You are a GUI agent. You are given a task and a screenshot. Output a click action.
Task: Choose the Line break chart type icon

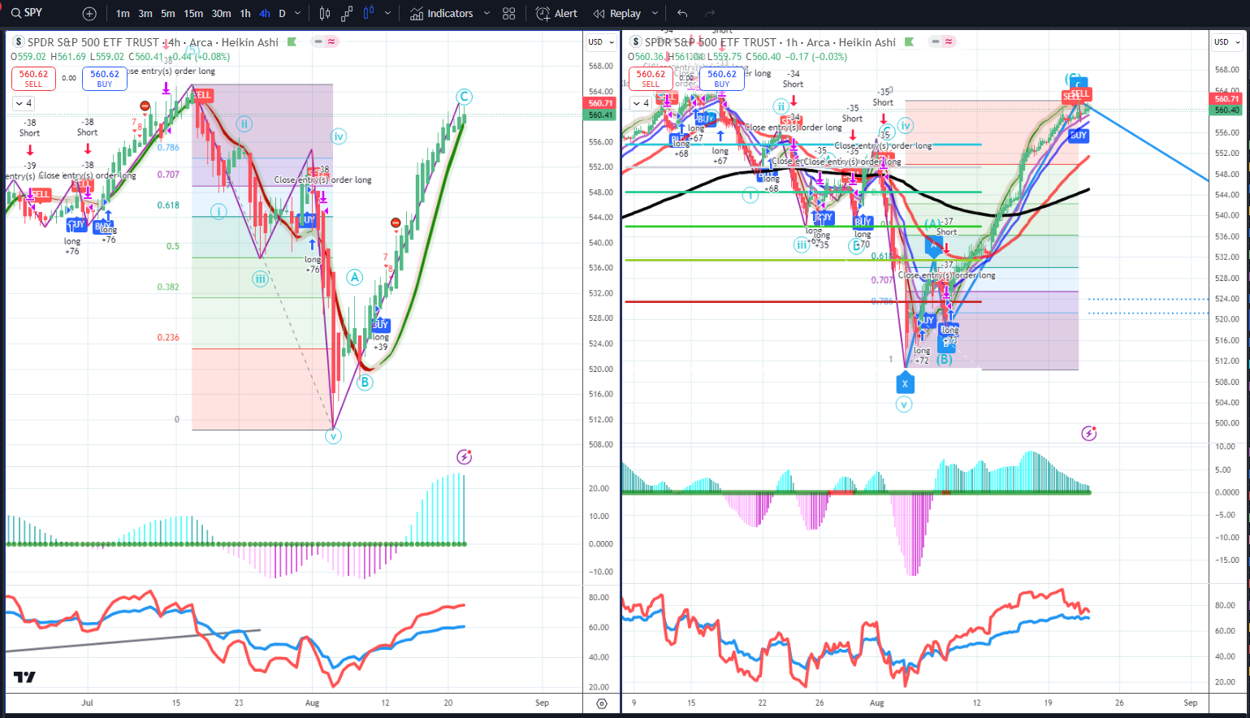pos(347,14)
